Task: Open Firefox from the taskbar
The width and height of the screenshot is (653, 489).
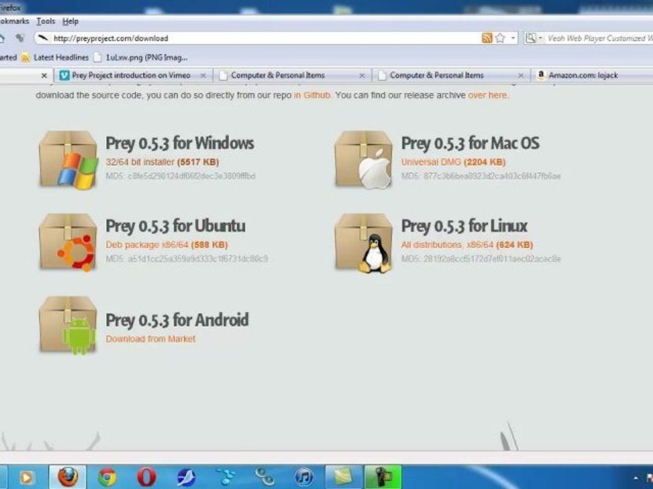Action: [68, 477]
